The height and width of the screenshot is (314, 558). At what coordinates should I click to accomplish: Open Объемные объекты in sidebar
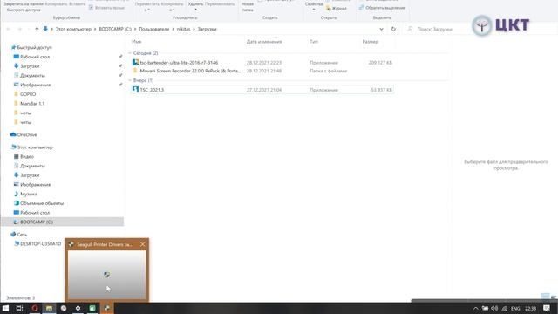tap(42, 203)
